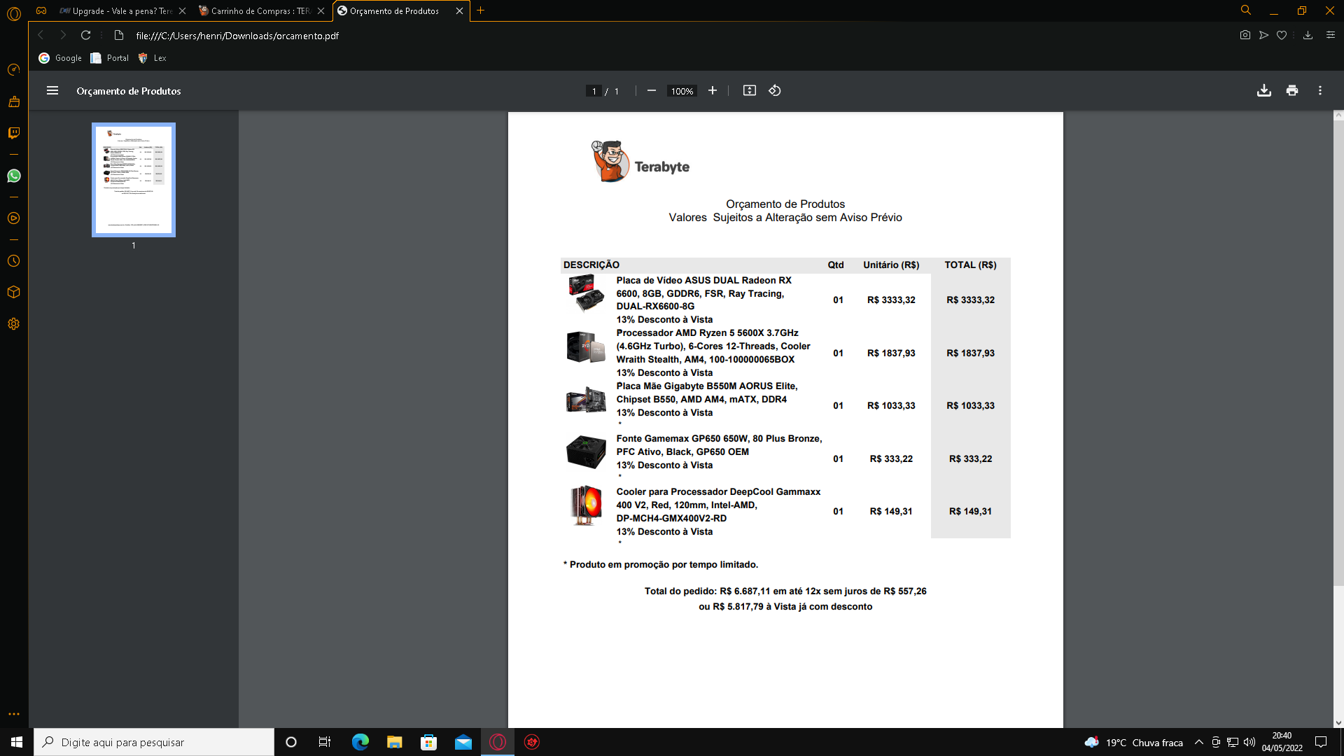Open Task View in taskbar
Image resolution: width=1344 pixels, height=756 pixels.
pos(325,742)
